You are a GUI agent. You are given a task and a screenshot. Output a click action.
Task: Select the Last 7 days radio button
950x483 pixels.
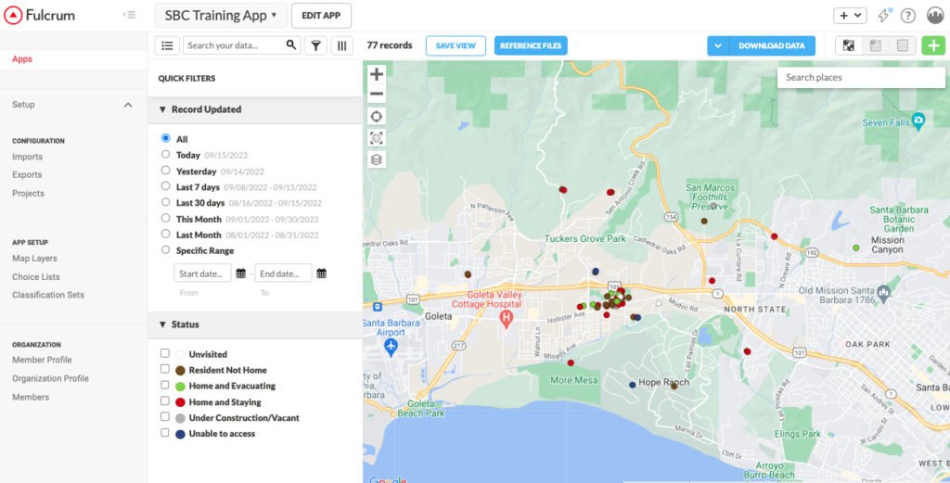tap(165, 186)
